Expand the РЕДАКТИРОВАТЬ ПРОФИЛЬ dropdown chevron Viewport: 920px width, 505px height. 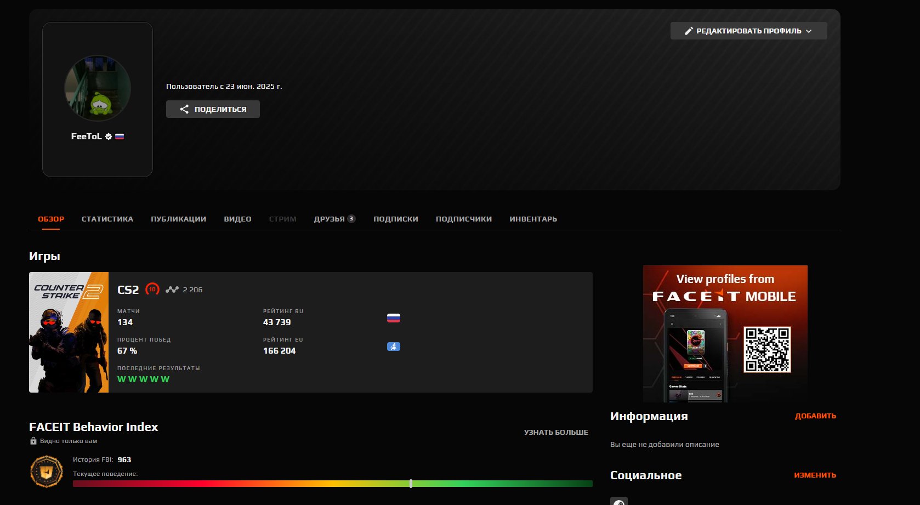tap(809, 31)
